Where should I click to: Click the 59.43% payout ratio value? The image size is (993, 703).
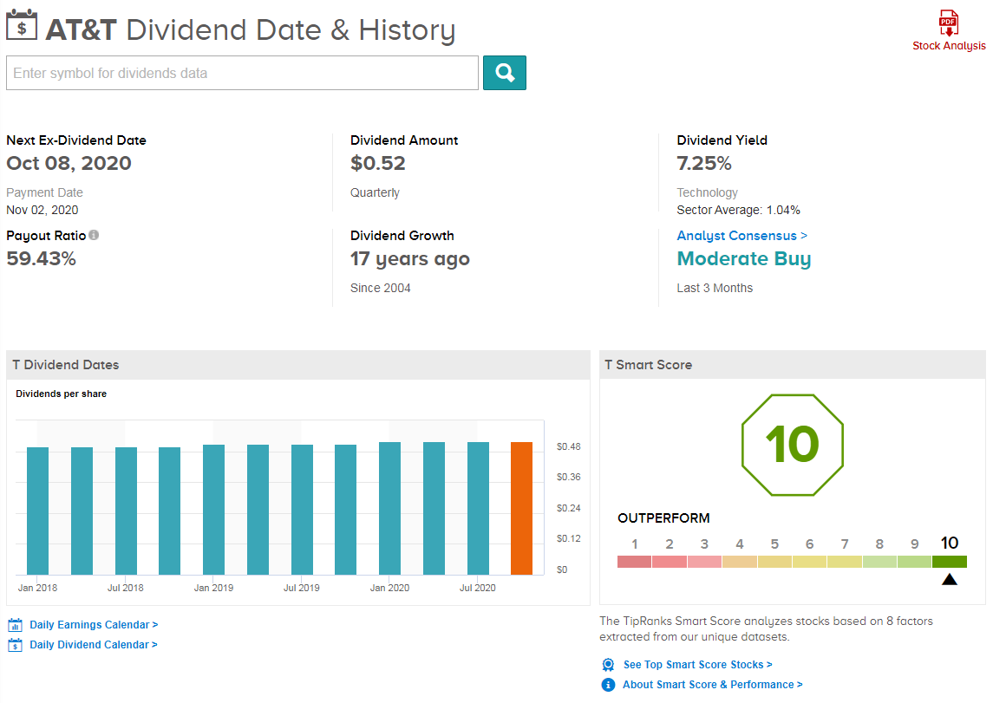tap(41, 258)
